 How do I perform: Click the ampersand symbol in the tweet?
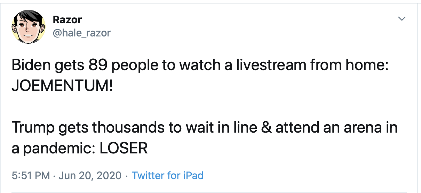[x=267, y=128]
